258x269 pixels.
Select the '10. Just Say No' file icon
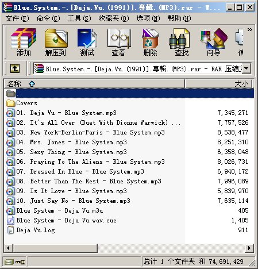coord(10,201)
